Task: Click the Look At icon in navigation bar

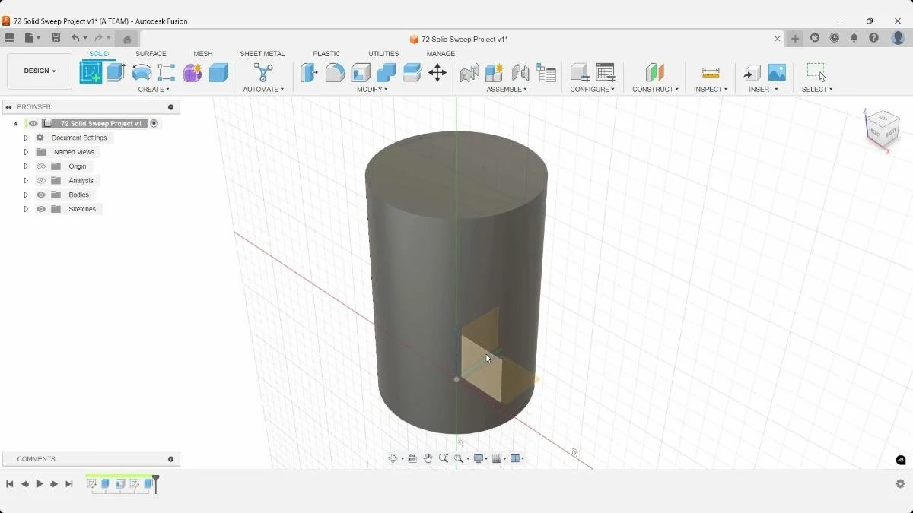Action: pos(412,458)
